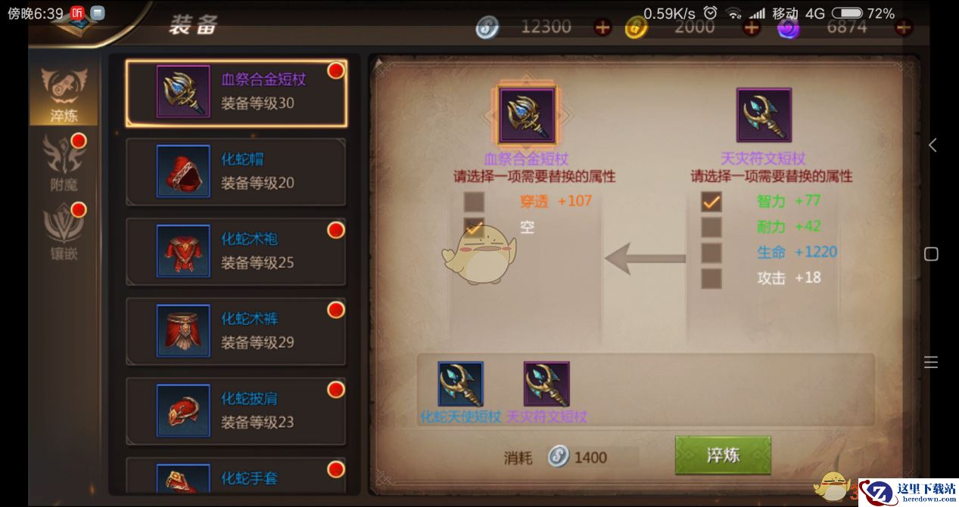
Task: Open the 镶嵌 inlay tab
Action: (x=64, y=231)
